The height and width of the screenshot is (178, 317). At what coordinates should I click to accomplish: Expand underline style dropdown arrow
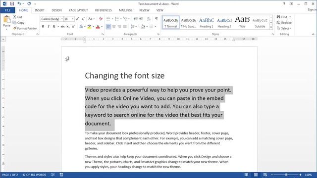[x=58, y=27]
